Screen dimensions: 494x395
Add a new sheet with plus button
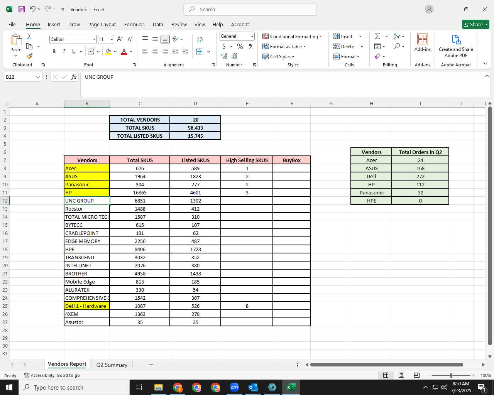[151, 365]
